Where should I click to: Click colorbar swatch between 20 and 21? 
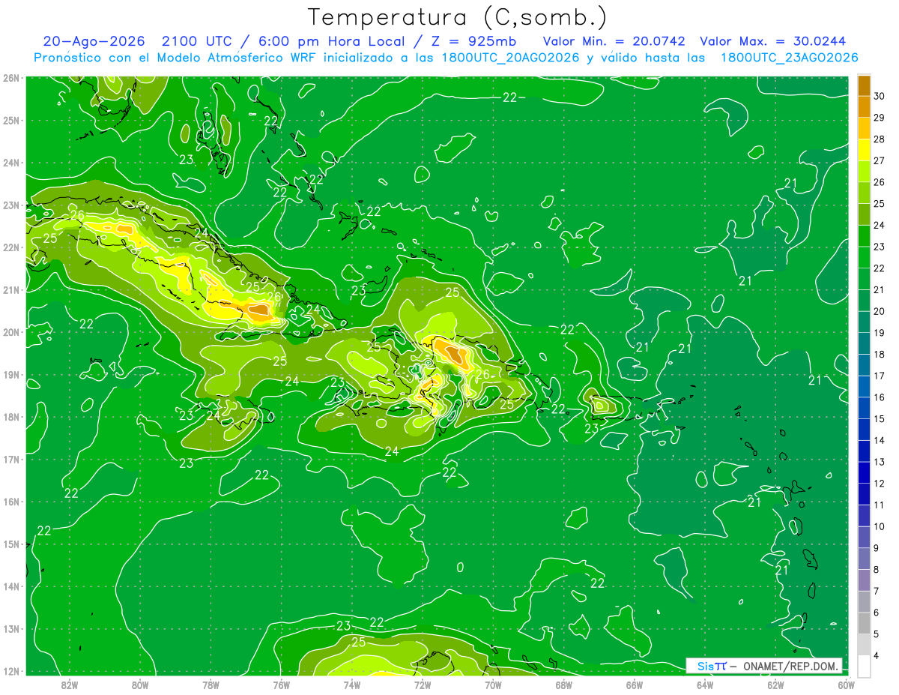click(864, 301)
